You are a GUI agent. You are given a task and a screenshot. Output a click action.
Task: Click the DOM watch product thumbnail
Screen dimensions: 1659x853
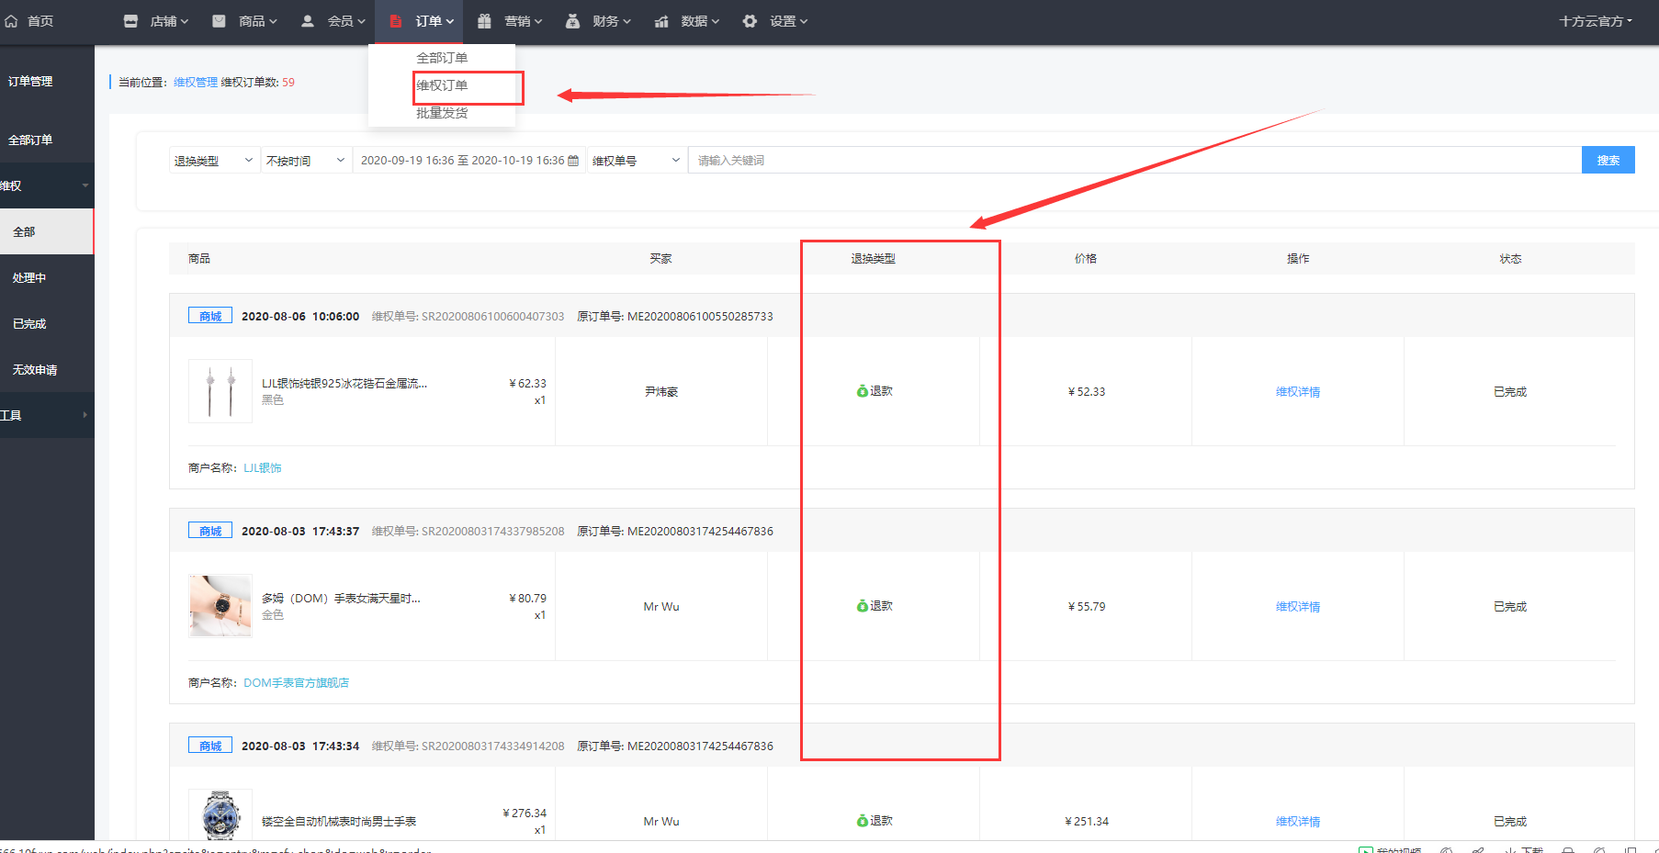pos(220,606)
